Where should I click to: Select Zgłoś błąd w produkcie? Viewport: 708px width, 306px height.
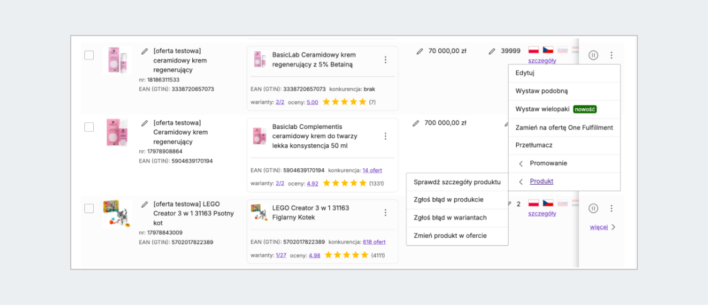tap(457, 199)
